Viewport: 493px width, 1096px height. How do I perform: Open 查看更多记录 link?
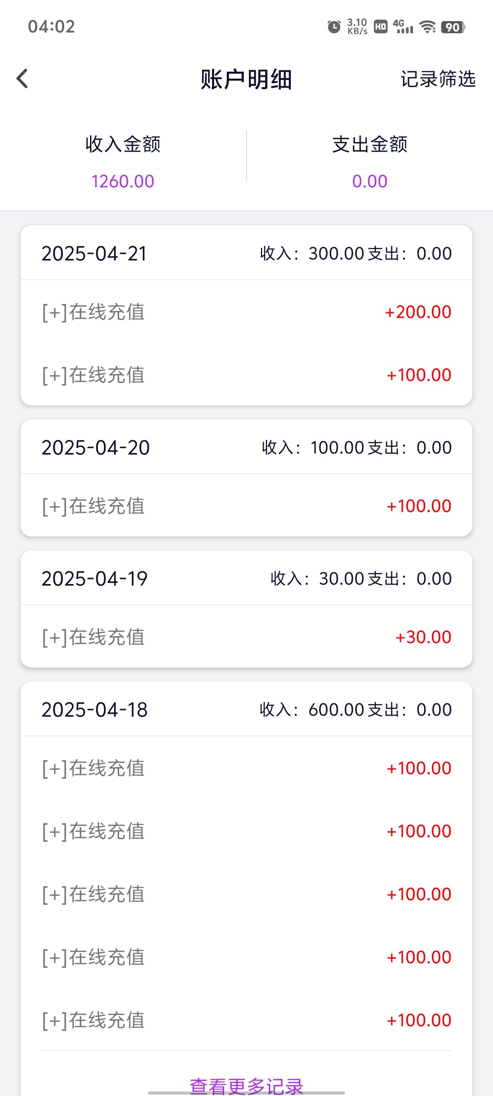pyautogui.click(x=246, y=1085)
